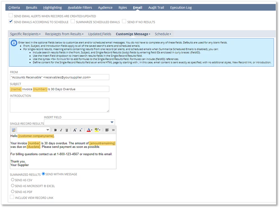Choose Send As Microsoft Excel option
280x208 pixels.
(x=13, y=186)
